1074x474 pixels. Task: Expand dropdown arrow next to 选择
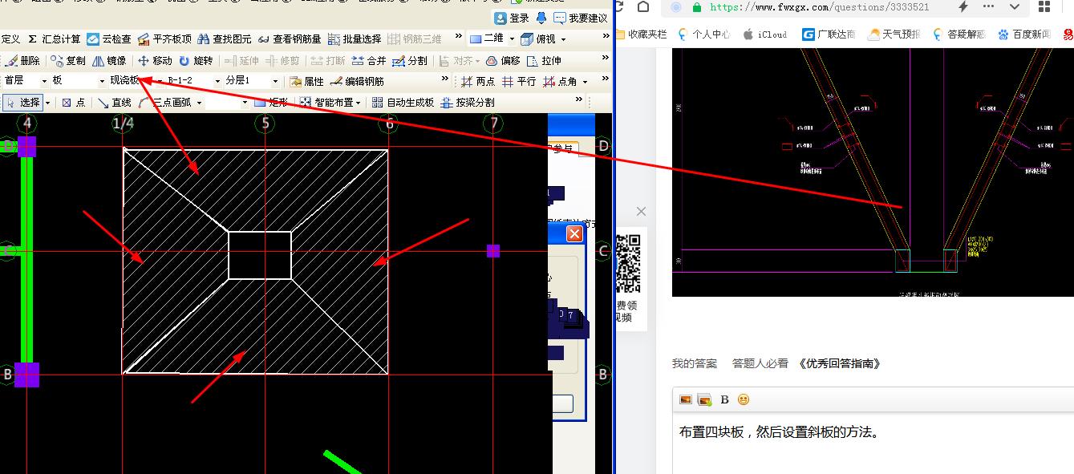[x=47, y=103]
